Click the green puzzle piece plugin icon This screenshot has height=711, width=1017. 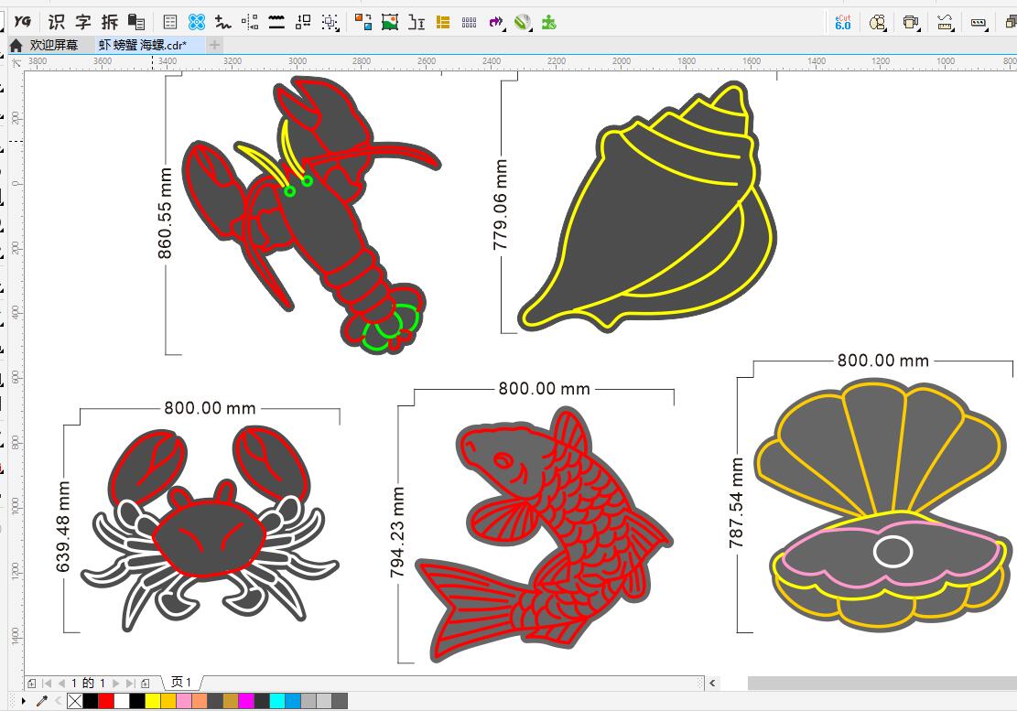coord(549,22)
